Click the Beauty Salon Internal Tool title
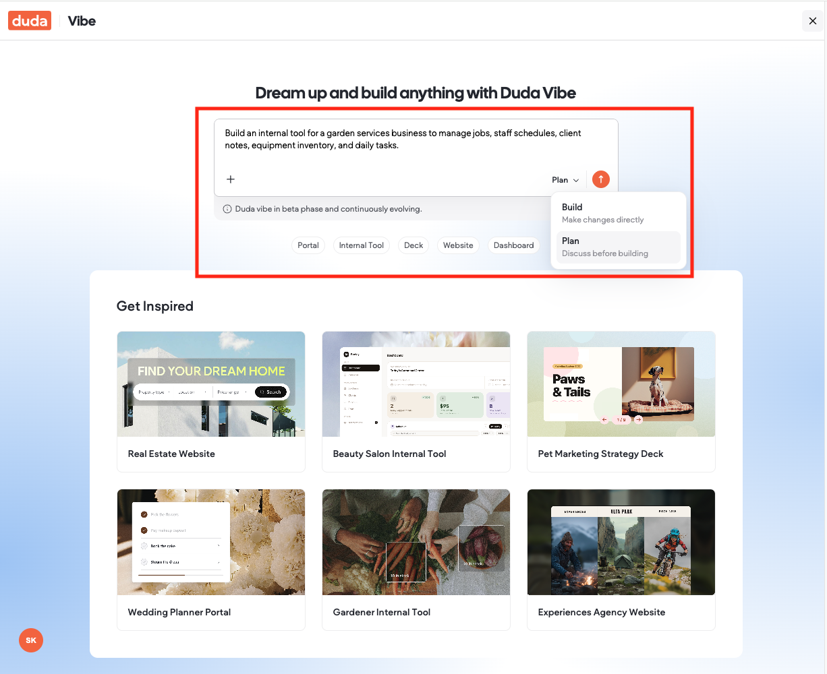This screenshot has height=674, width=827. click(389, 454)
